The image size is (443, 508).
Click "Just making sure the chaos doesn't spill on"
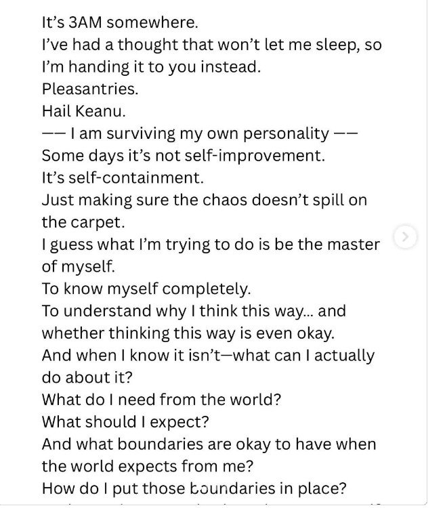click(x=205, y=200)
